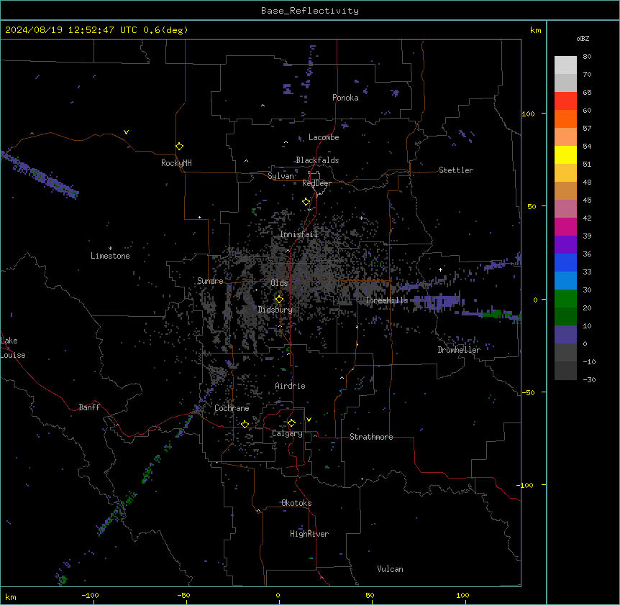
Task: Click the Limestone label
Action: (x=110, y=256)
